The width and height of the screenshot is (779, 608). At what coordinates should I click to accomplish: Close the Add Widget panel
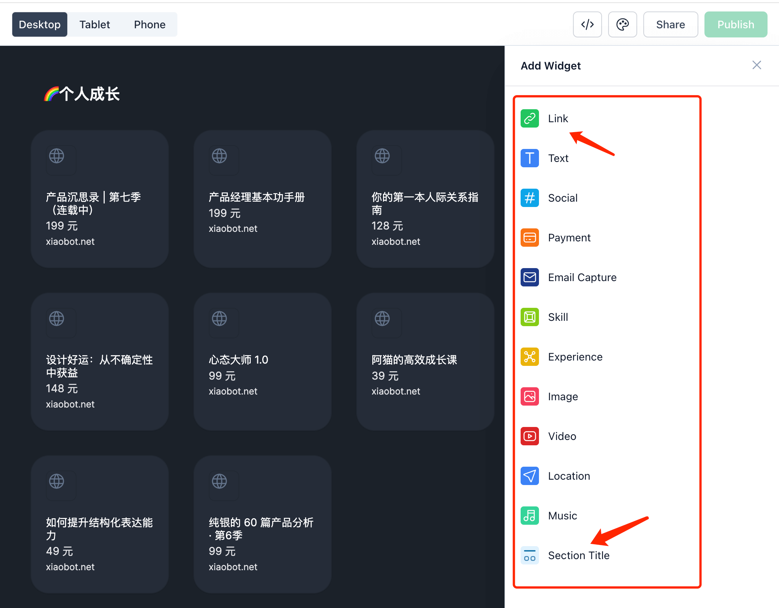[x=756, y=65]
